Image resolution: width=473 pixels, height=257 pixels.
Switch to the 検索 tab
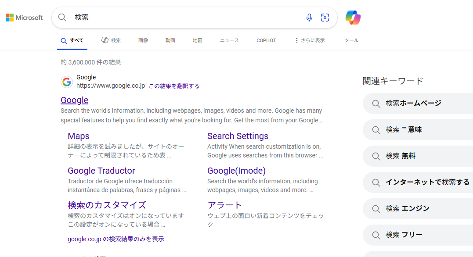tap(111, 40)
